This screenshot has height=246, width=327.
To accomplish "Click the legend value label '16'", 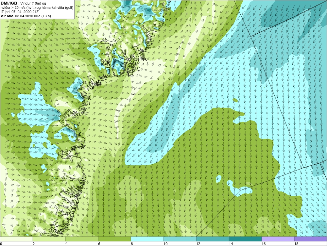I will click(263, 244).
